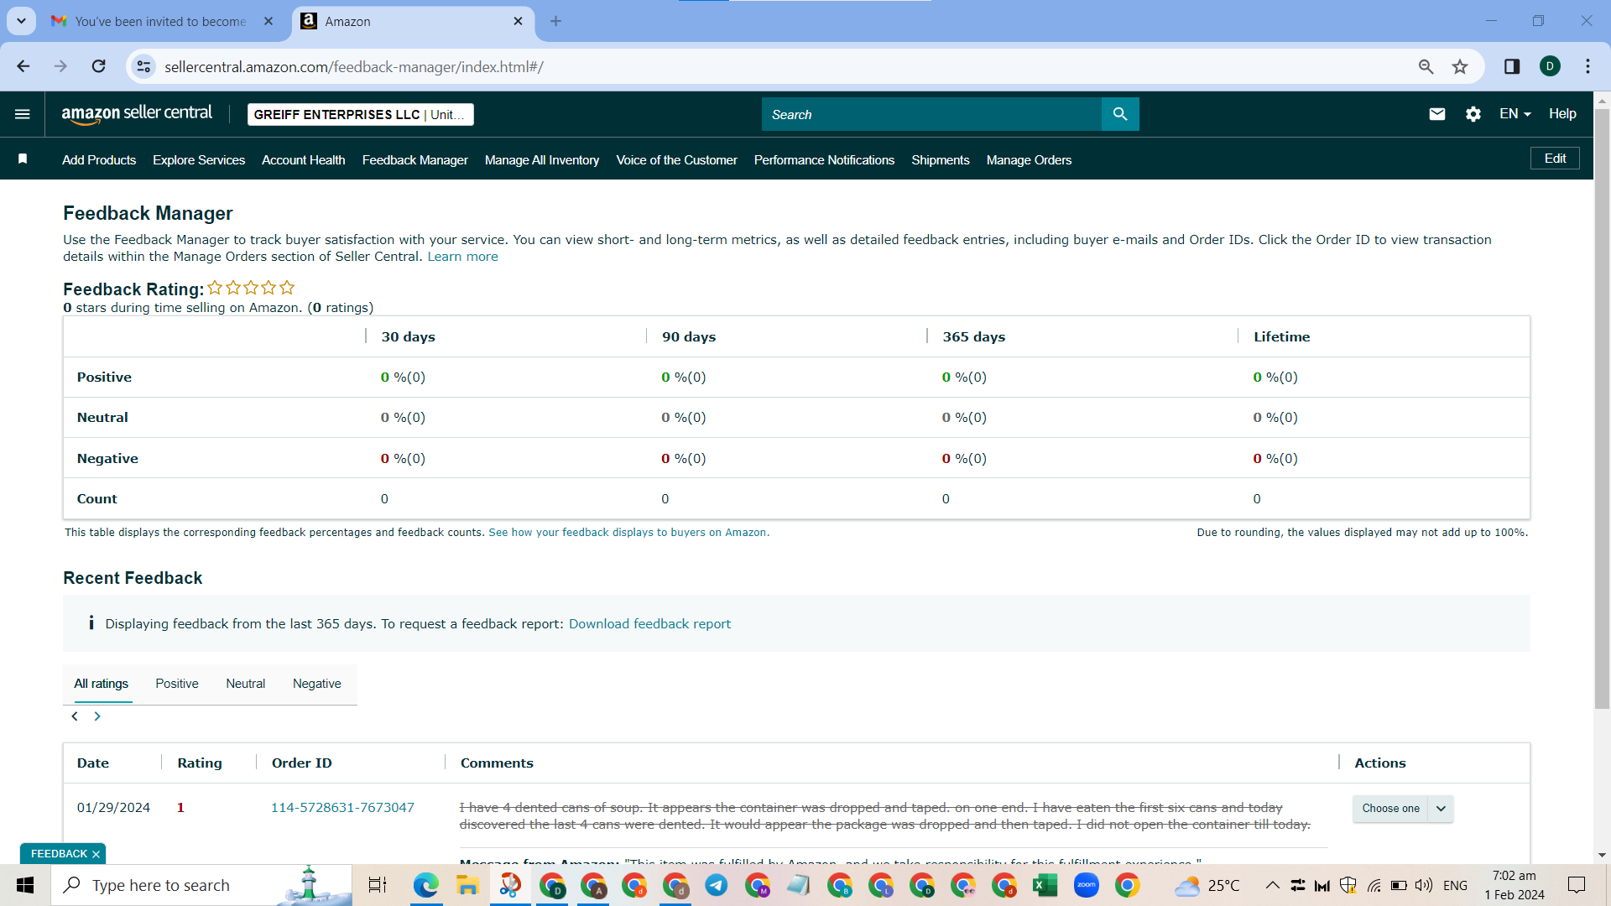Open tab search chevron
Image resolution: width=1611 pixels, height=906 pixels.
click(21, 21)
